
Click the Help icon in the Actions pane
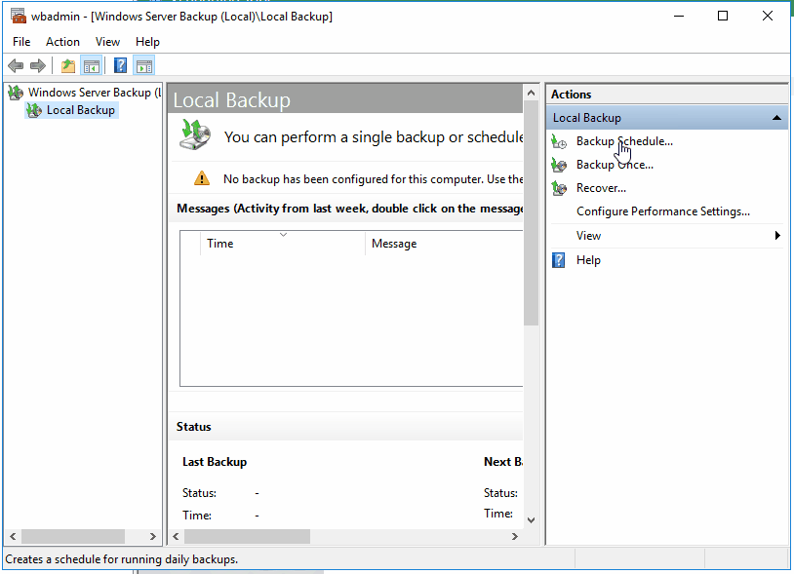pos(559,259)
